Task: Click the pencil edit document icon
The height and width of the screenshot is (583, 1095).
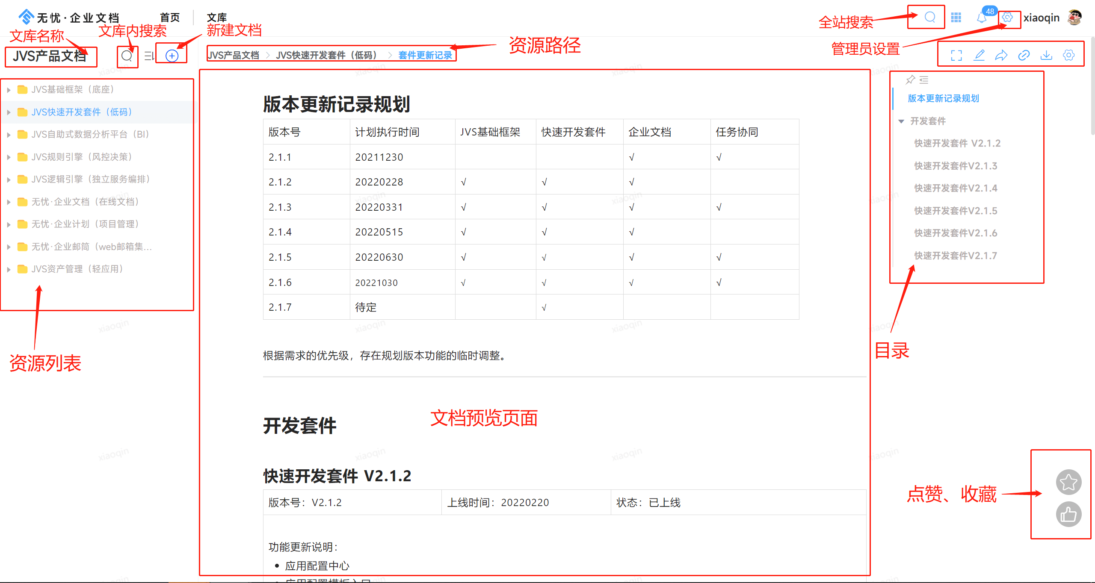Action: (979, 55)
